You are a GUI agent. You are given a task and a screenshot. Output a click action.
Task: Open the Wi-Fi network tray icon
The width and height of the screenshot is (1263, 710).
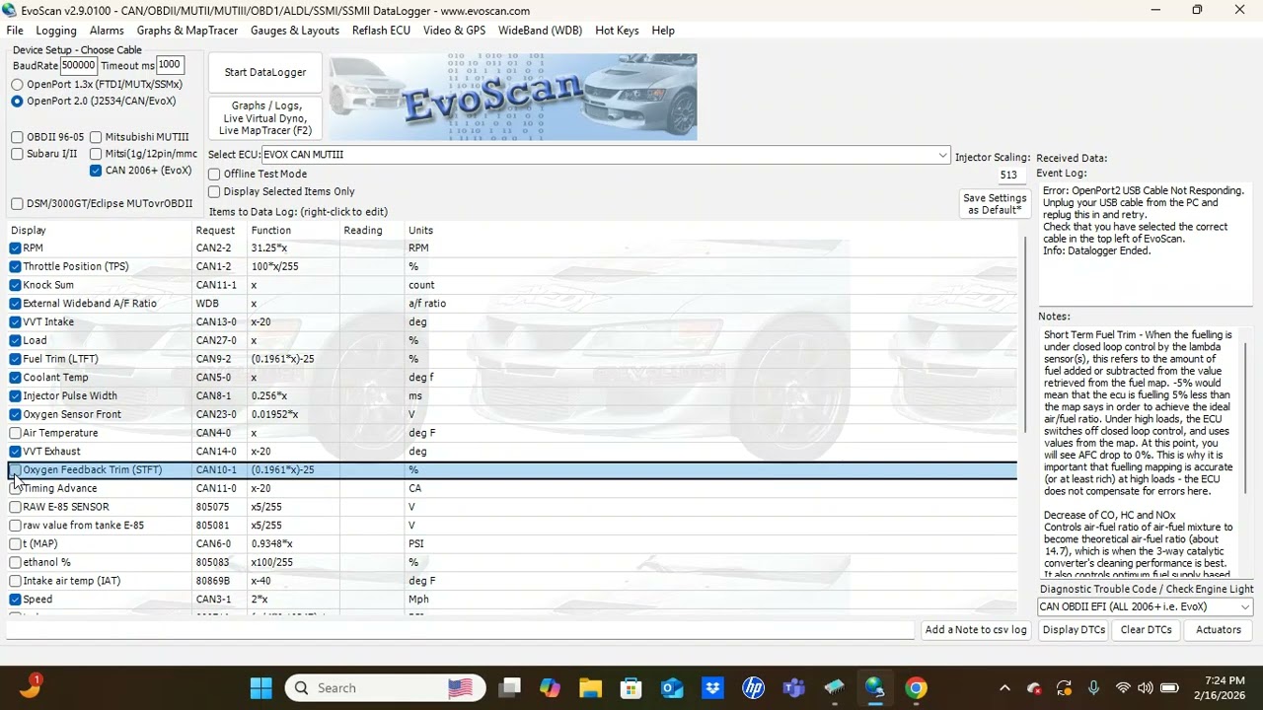[x=1123, y=687]
